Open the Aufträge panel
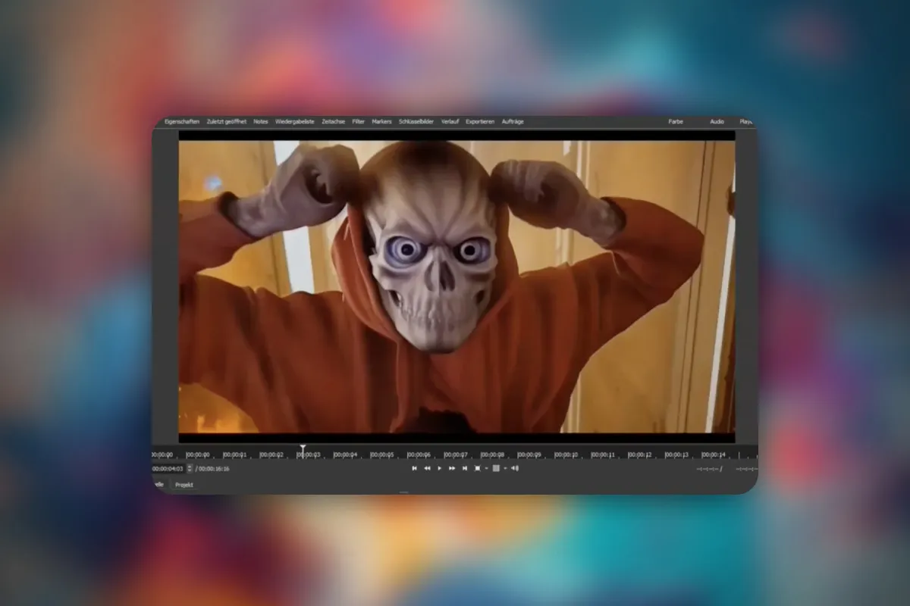The image size is (910, 606). (513, 121)
